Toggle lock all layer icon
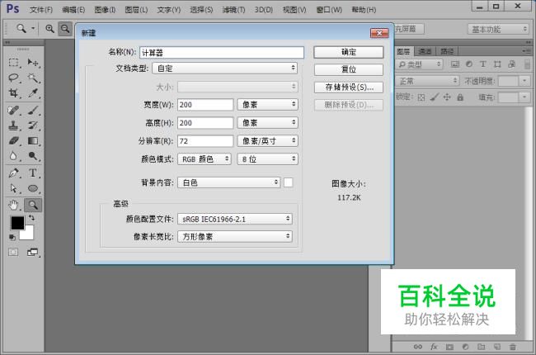This screenshot has width=536, height=355. [x=460, y=97]
